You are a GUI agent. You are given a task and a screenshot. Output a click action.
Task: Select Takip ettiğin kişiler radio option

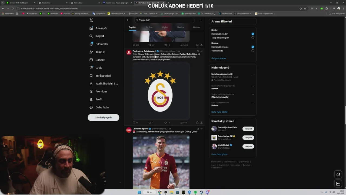(x=253, y=38)
